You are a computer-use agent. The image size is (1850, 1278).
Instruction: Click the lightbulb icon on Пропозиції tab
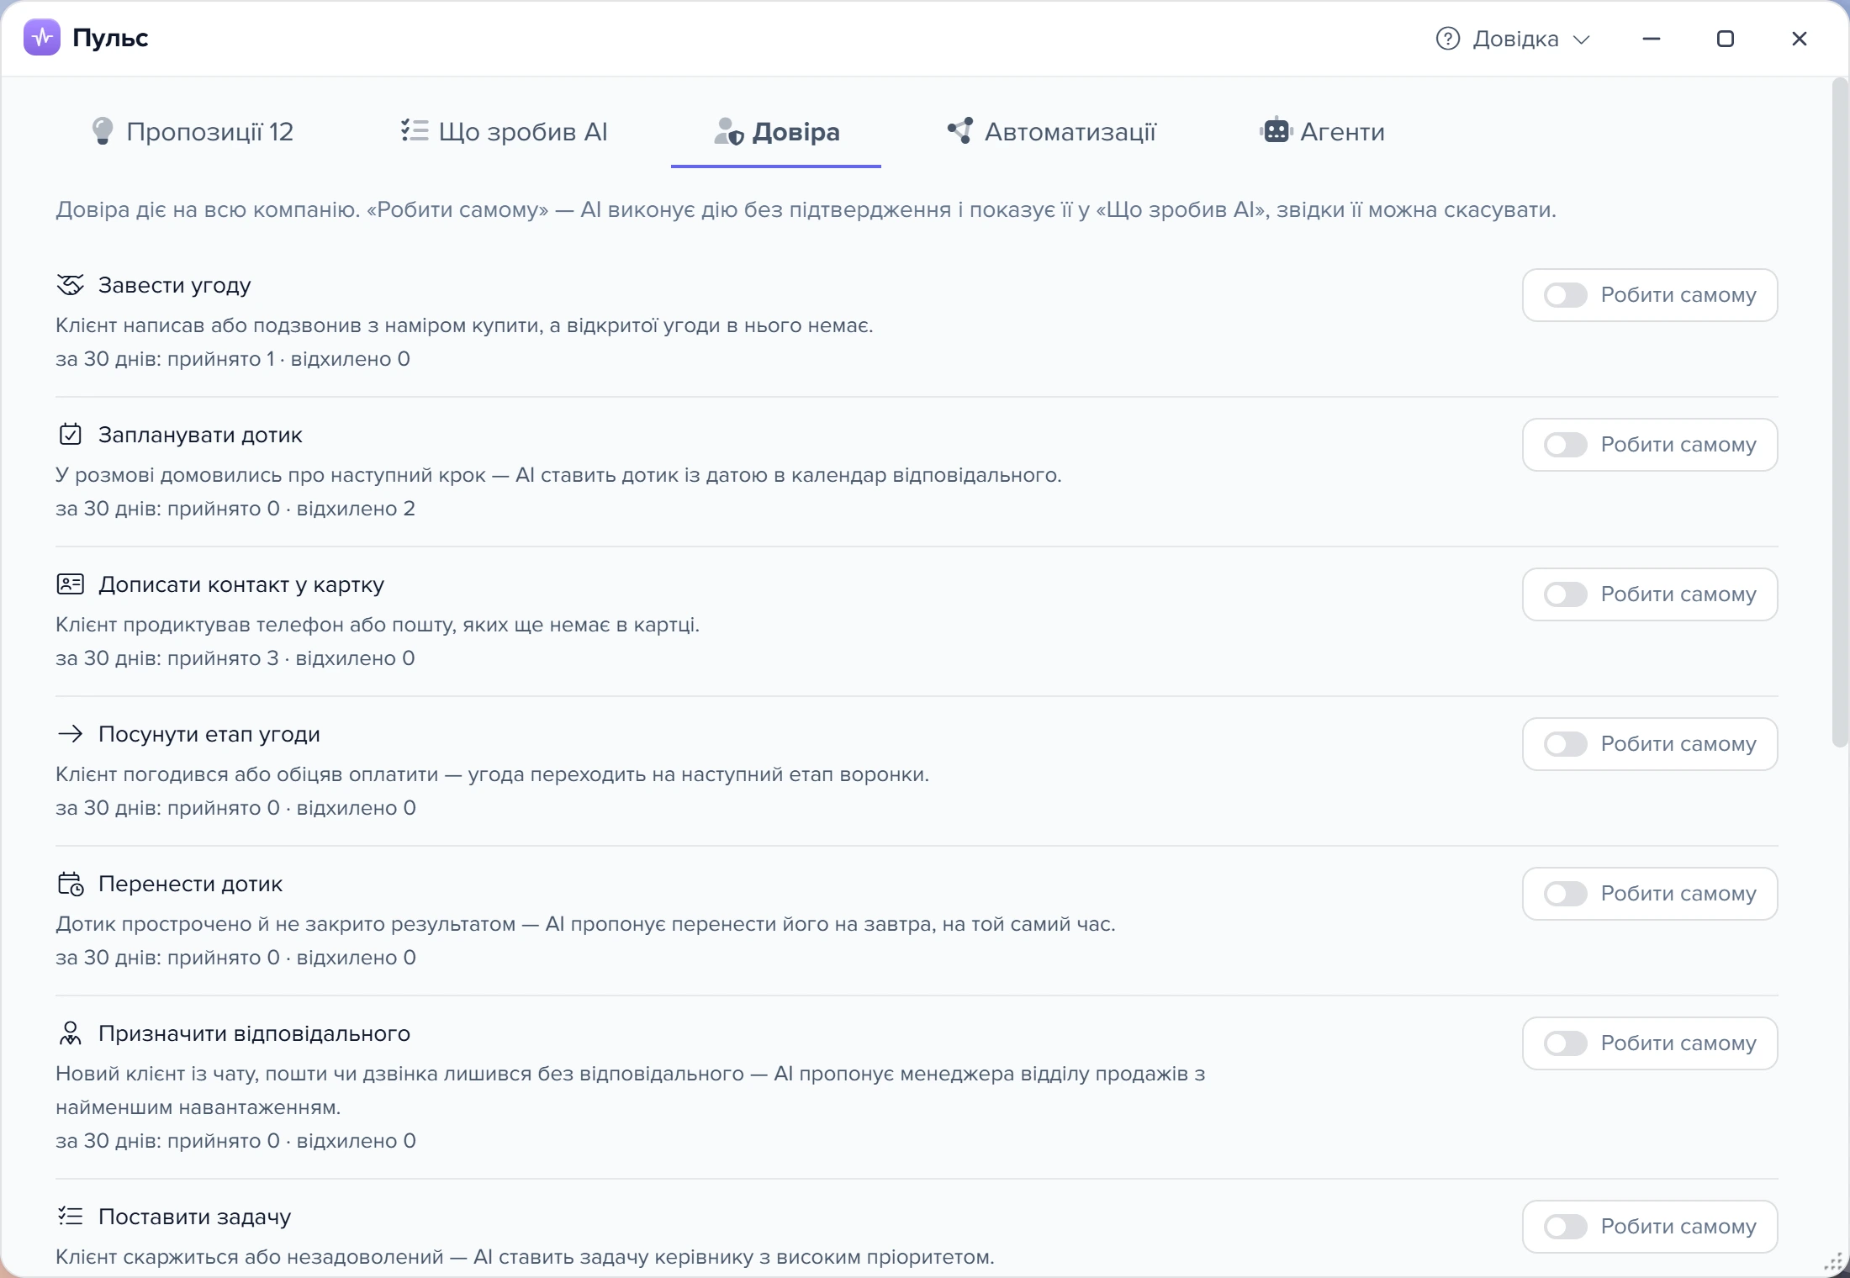click(x=102, y=131)
